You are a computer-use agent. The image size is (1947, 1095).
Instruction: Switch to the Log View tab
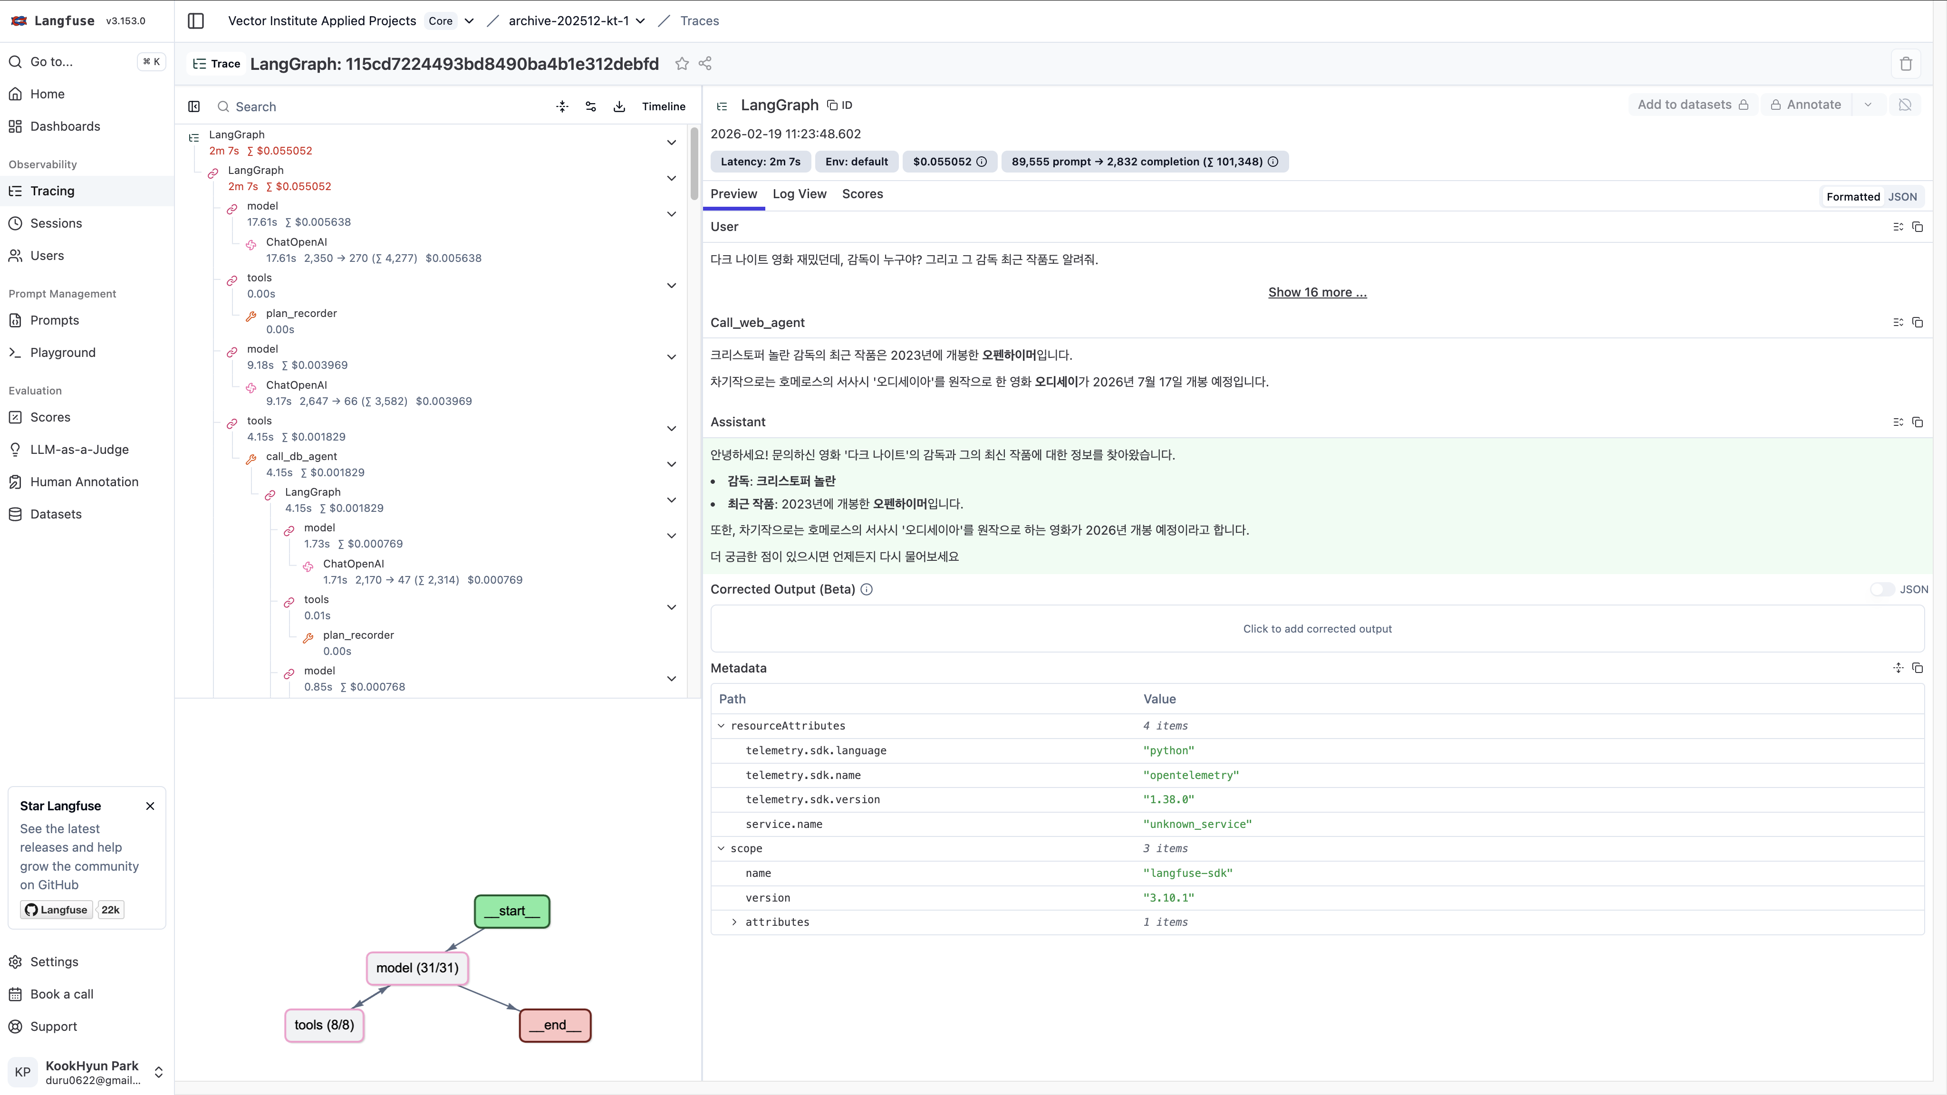799,194
